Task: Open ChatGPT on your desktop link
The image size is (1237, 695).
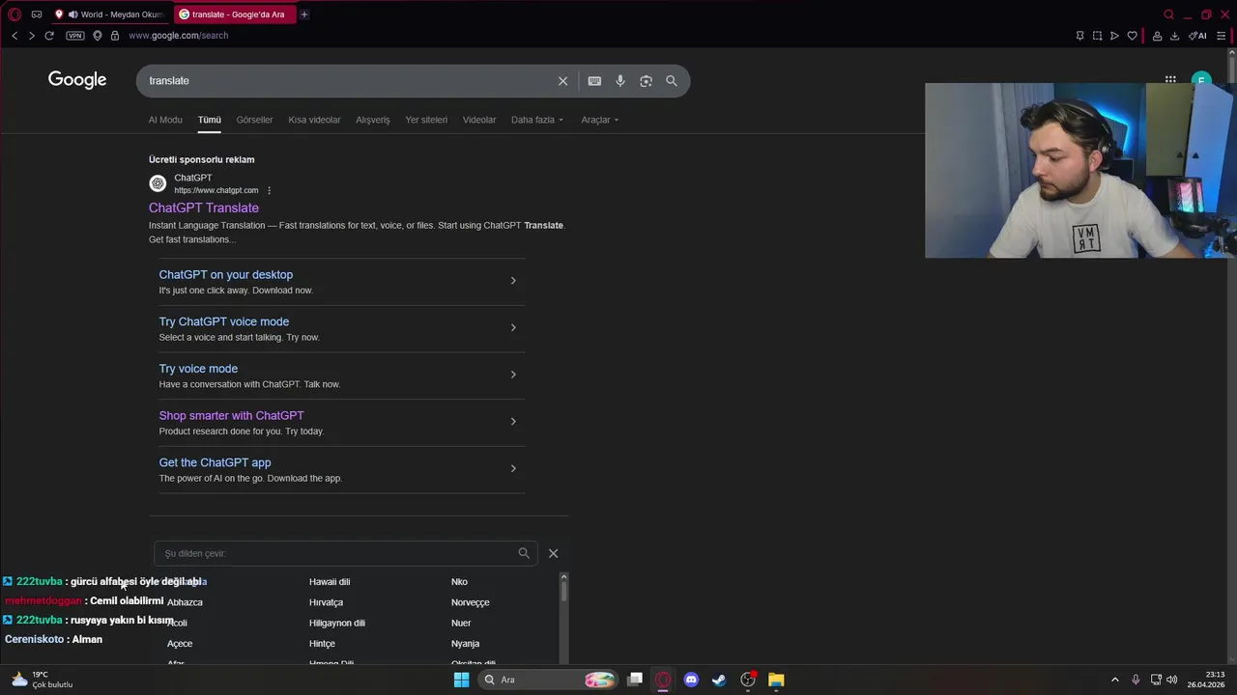Action: (226, 275)
